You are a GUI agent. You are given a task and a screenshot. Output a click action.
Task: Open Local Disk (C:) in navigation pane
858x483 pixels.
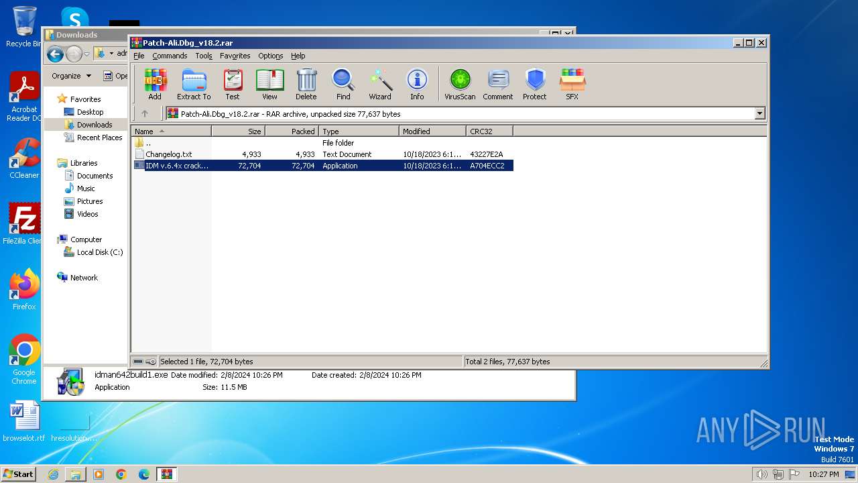[x=99, y=252]
